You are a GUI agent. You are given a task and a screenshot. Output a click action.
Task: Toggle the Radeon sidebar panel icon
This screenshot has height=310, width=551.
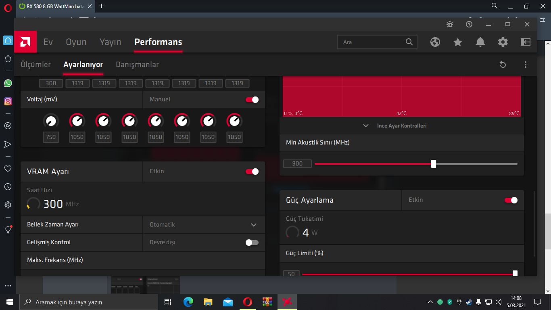526,42
